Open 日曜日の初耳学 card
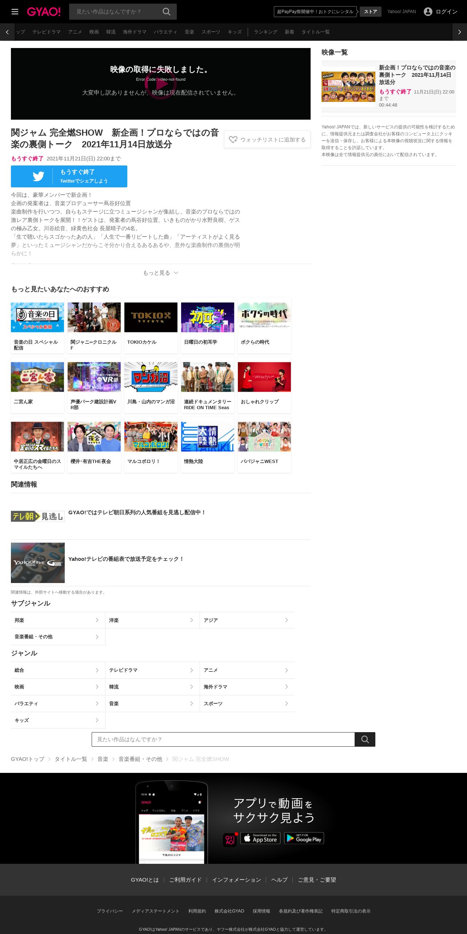This screenshot has width=467, height=934. pyautogui.click(x=208, y=326)
